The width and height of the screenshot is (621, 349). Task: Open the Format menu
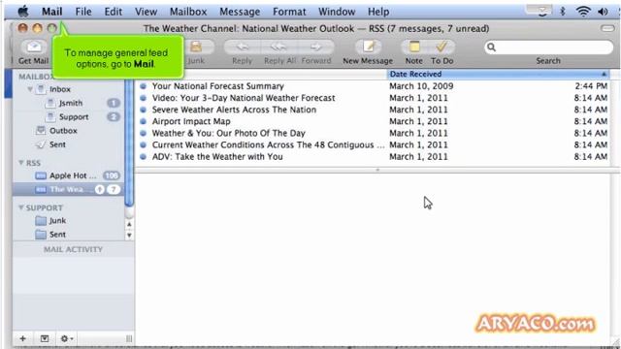tap(289, 12)
